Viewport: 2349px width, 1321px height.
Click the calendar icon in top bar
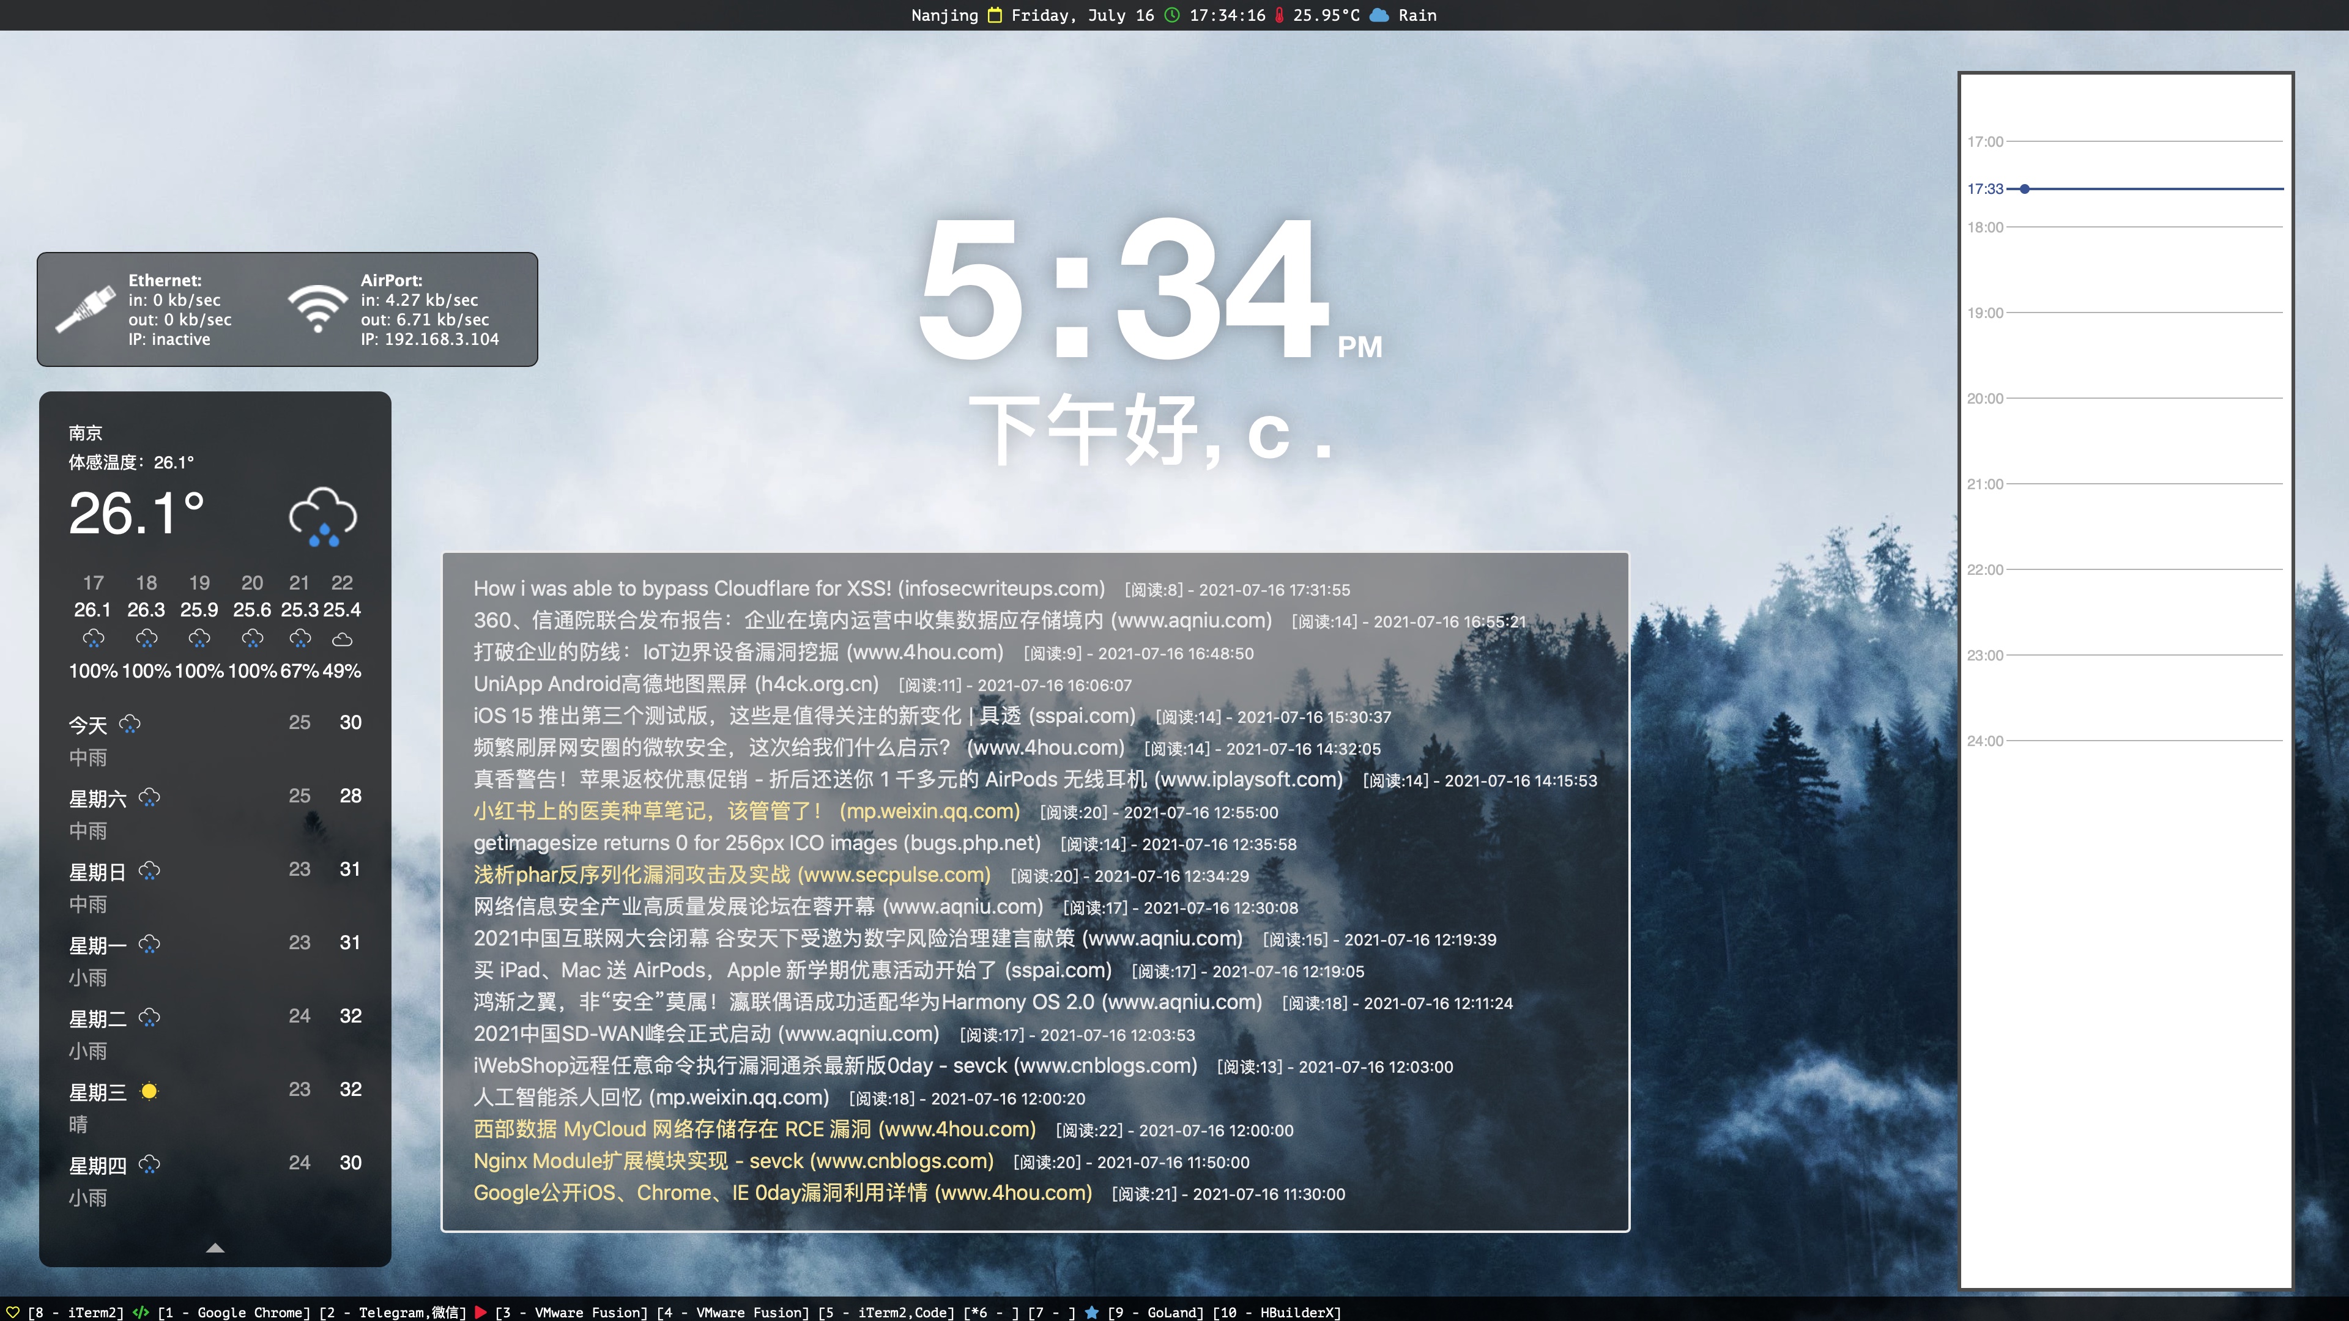(x=995, y=15)
